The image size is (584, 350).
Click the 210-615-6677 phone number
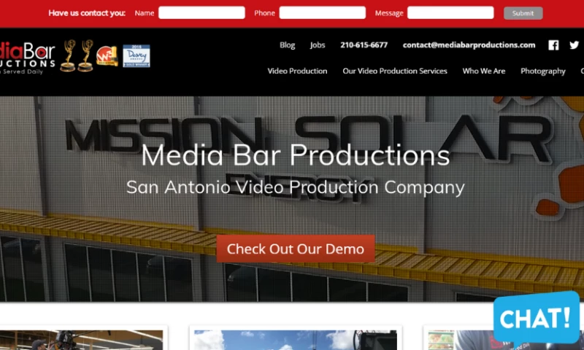pos(364,45)
